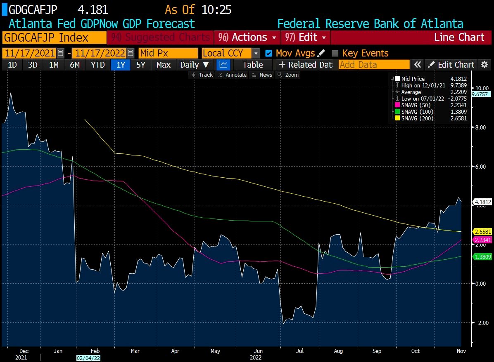
Task: Click 'High on 12/01/21' legend row
Action: pos(431,85)
